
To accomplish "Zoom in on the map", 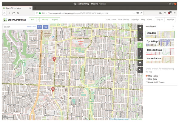I will click(x=140, y=27).
